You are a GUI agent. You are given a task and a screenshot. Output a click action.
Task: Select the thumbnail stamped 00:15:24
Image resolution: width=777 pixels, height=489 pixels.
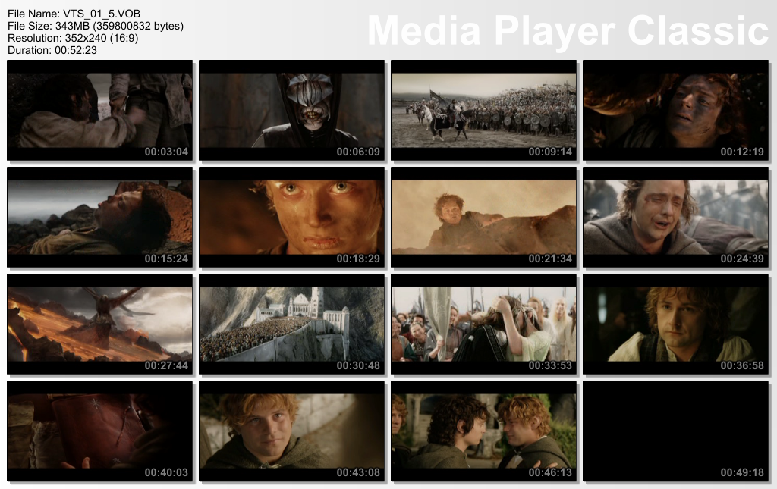99,218
